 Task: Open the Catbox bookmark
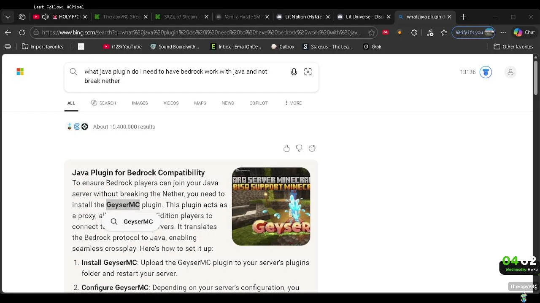pyautogui.click(x=283, y=47)
